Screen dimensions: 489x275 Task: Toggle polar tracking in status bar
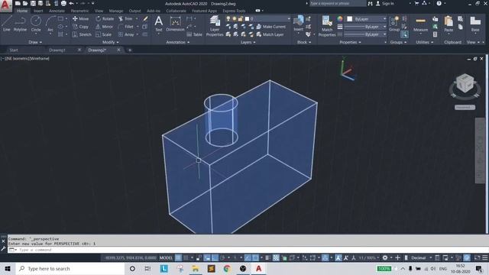tap(222, 258)
